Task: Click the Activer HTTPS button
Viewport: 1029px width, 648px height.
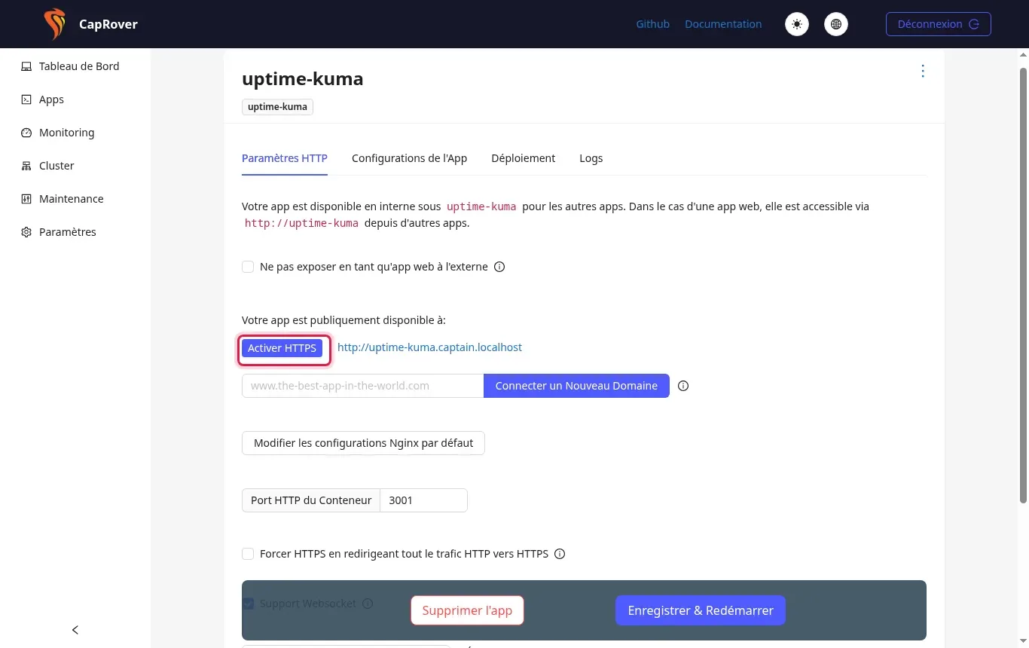Action: 282,348
